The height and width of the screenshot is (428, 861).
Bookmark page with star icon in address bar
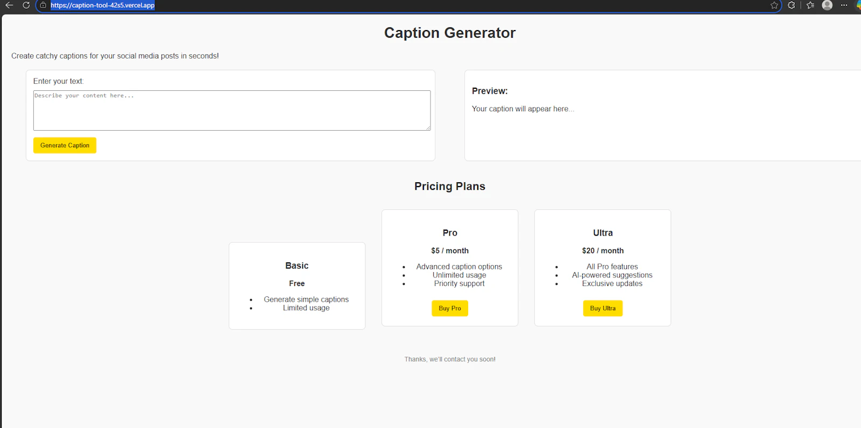774,5
